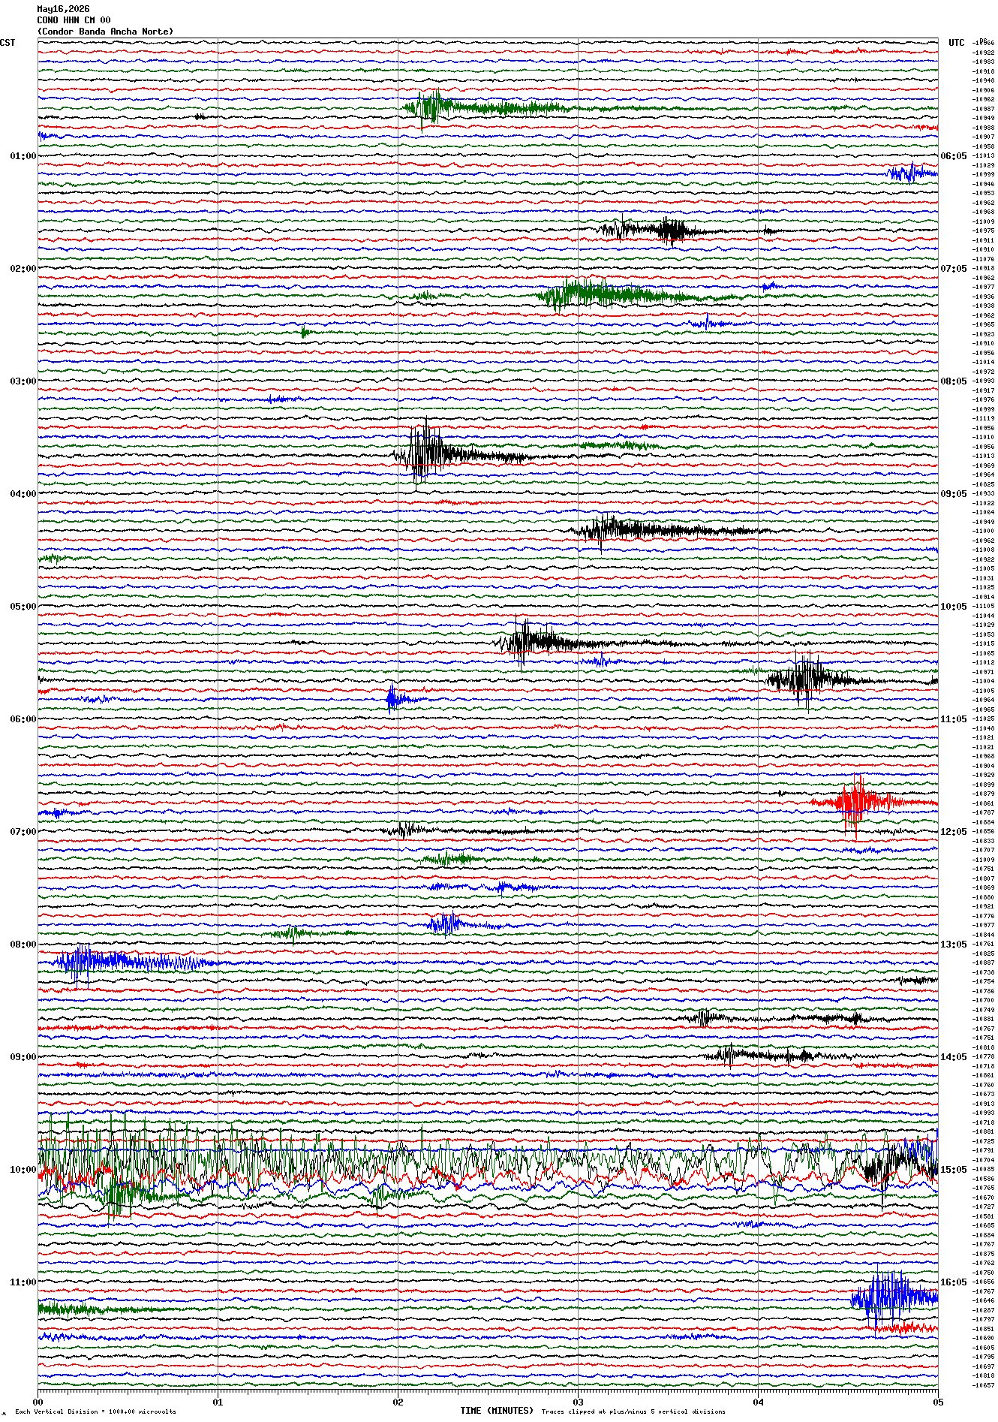
Task: Click the 09:05 UTC time label
Action: 954,494
